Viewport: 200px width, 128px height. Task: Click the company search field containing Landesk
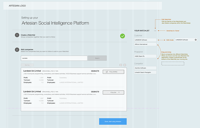click(54, 58)
